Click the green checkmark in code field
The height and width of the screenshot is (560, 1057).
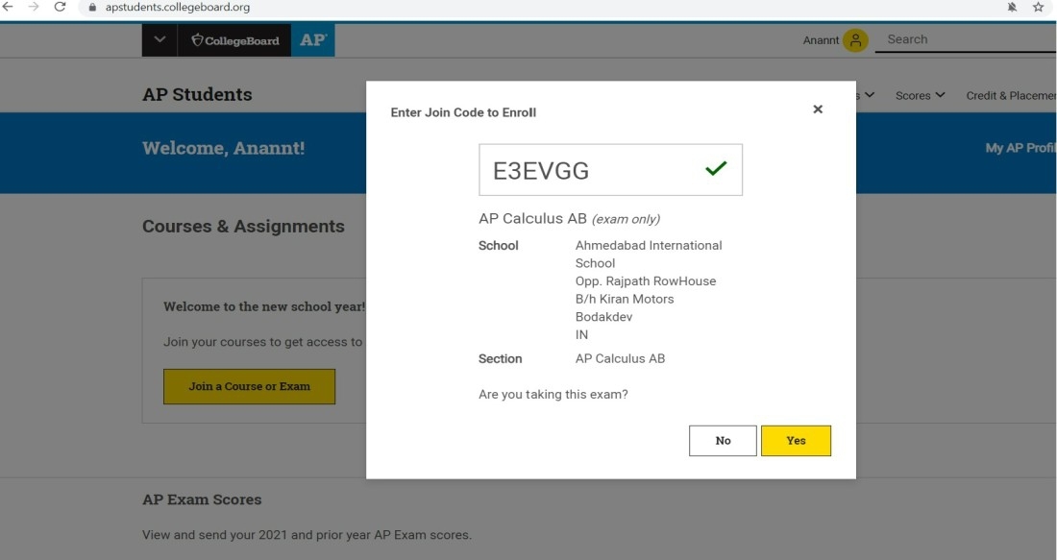pos(716,168)
